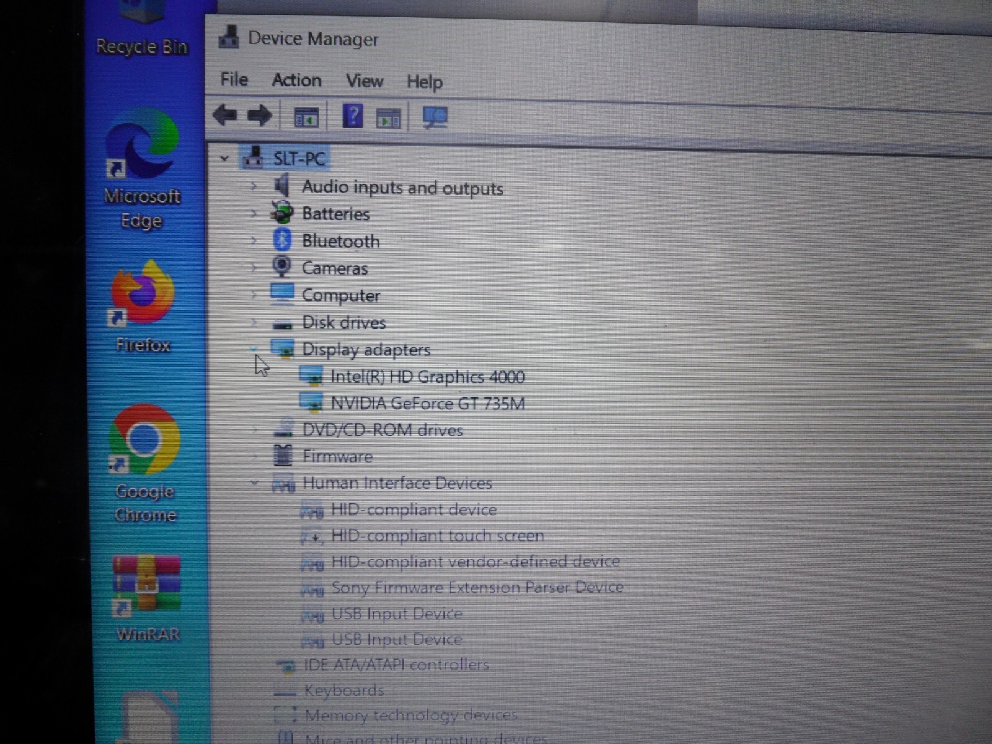Click the Computer monitor icon
This screenshot has height=744, width=992.
pyautogui.click(x=282, y=294)
